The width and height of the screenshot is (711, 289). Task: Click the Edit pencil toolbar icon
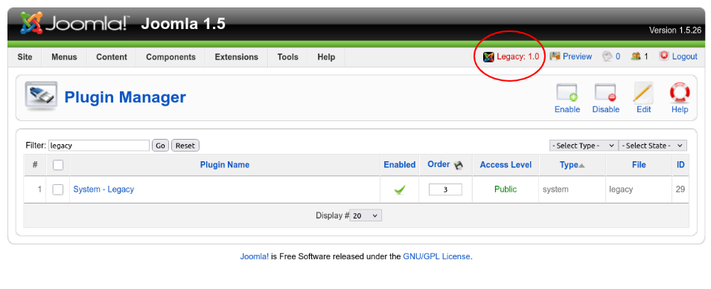643,93
